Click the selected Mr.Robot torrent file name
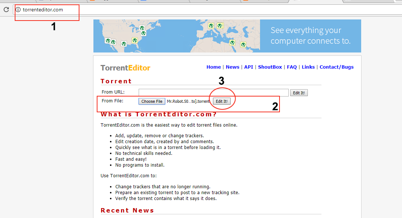402x218 pixels. click(x=188, y=101)
